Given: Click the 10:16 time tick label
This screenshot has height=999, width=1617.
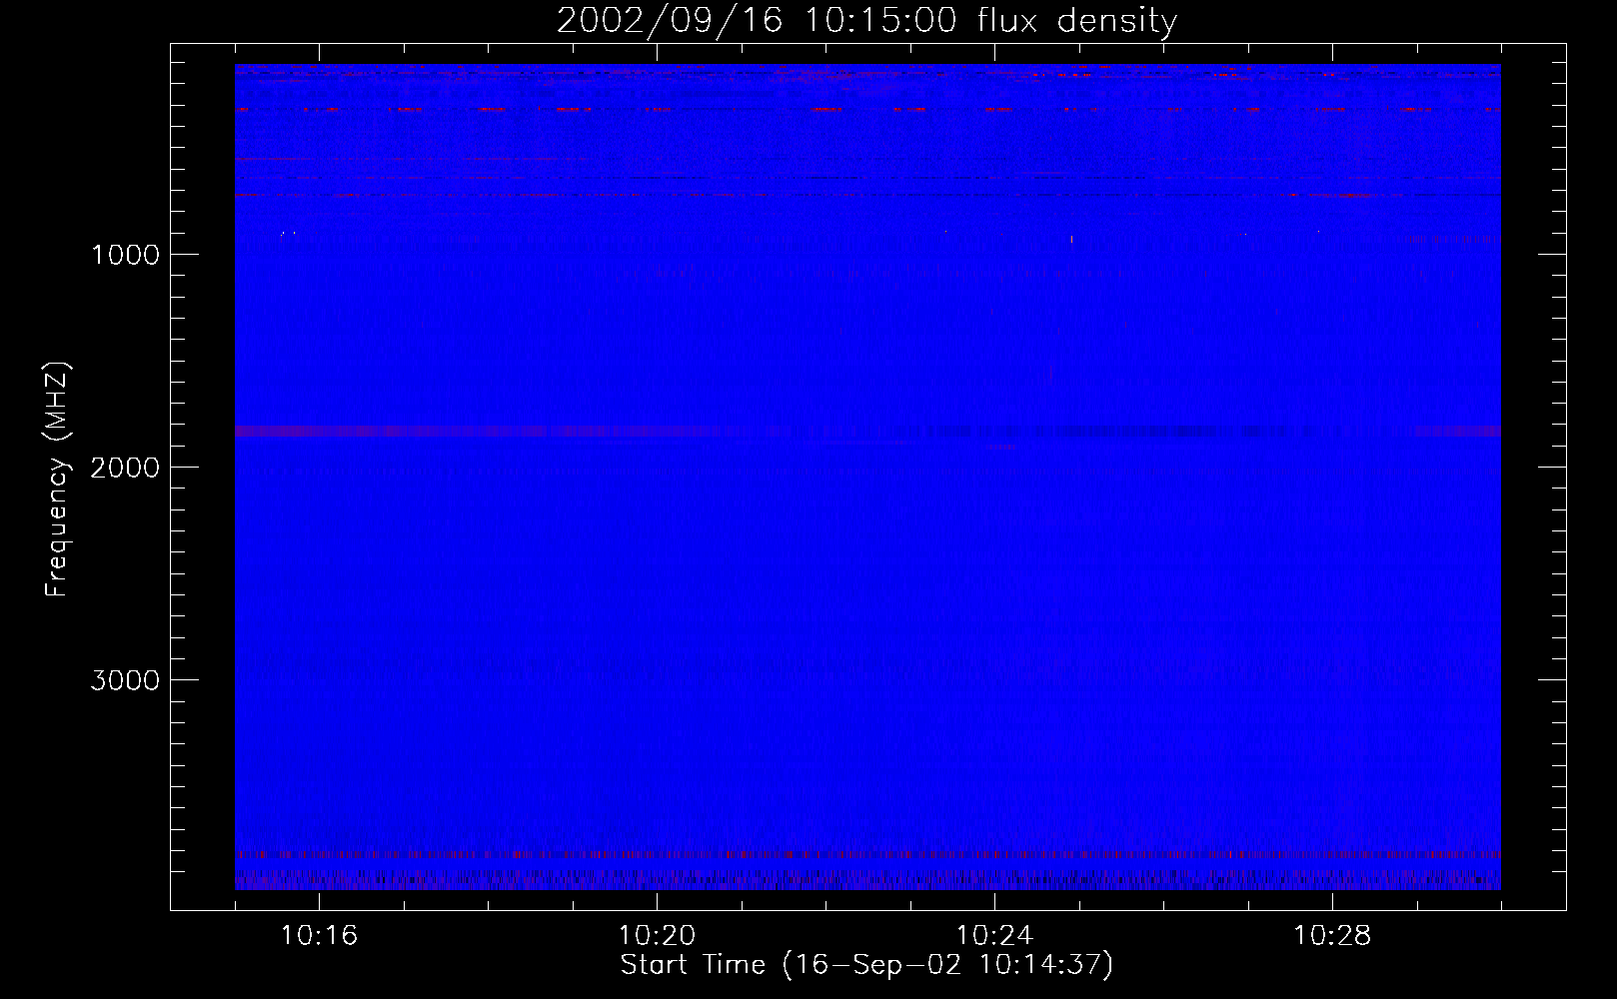Looking at the screenshot, I should tap(319, 936).
